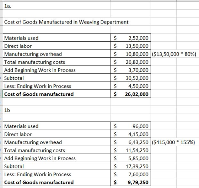Select the value 10,80,000
The height and width of the screenshot is (188, 199).
point(137,54)
